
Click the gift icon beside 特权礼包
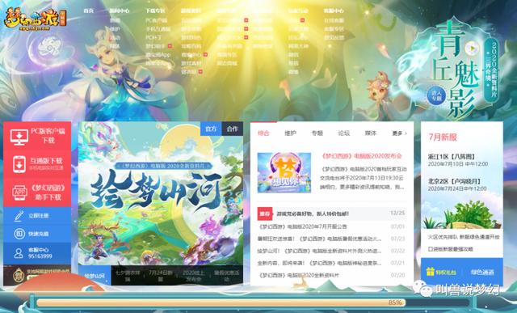[x=430, y=272]
